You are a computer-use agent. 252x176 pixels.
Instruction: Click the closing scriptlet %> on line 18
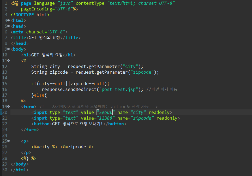click(x=23, y=101)
